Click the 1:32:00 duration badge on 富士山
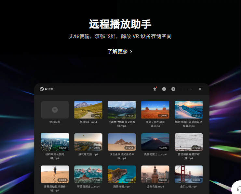This screenshot has height=194, width=241. [x=163, y=148]
